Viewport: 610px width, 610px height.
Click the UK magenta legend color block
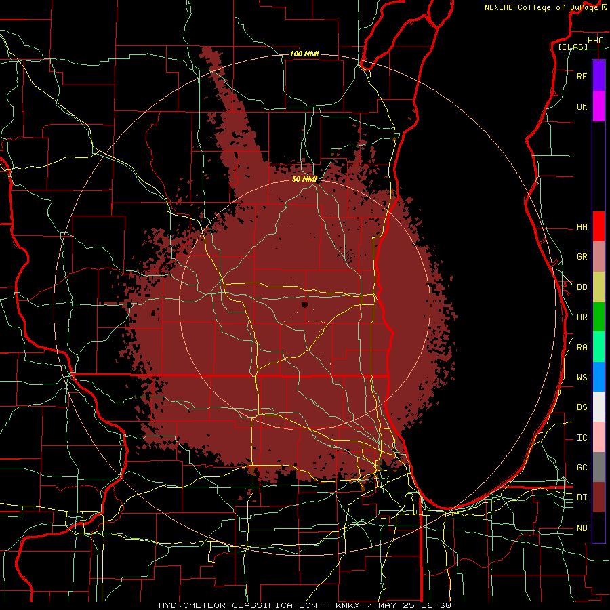click(598, 106)
